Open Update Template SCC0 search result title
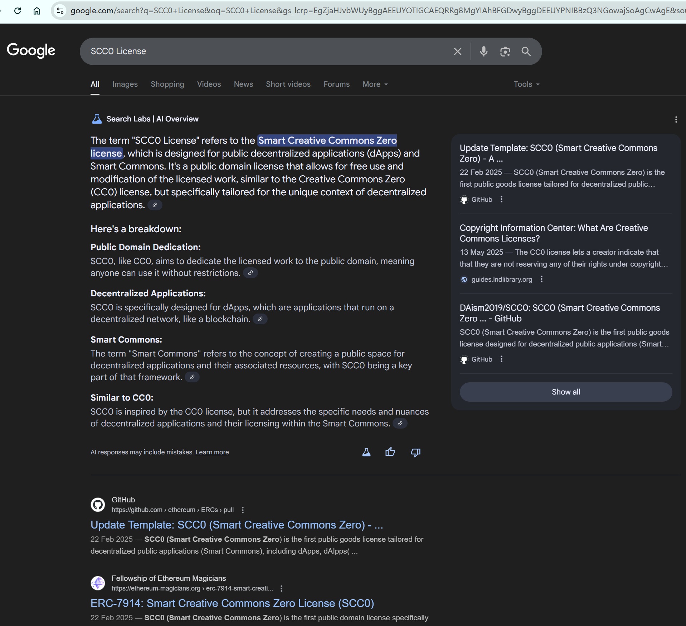 tap(237, 525)
